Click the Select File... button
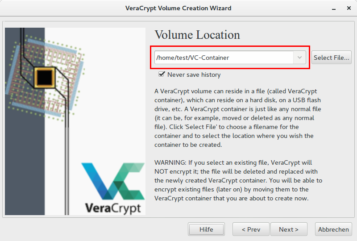357x241 pixels. [331, 58]
